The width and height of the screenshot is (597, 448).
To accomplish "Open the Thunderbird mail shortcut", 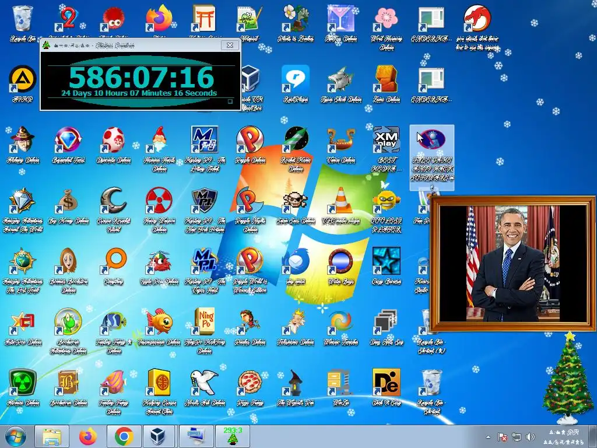I will [296, 261].
